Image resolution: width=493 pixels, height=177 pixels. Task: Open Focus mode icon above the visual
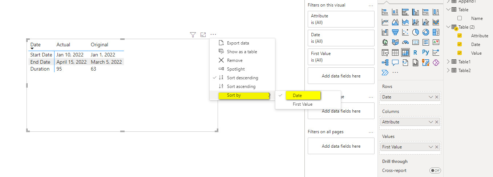[203, 35]
